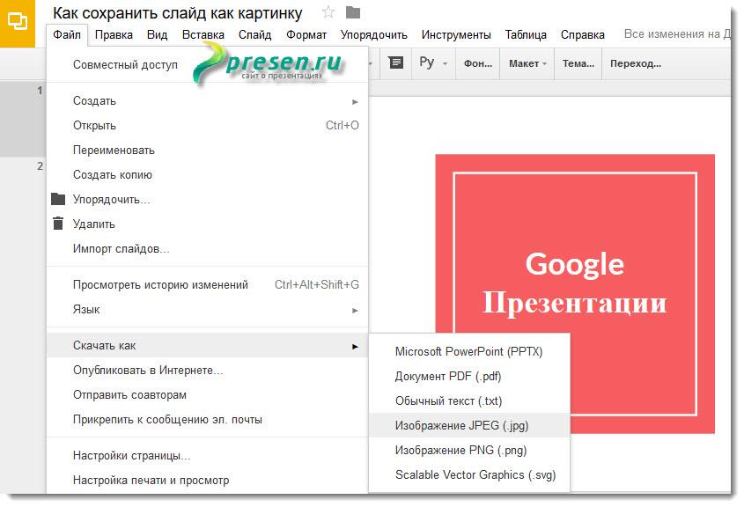Click the Все изменения на Д… save status
Image resolution: width=744 pixels, height=507 pixels.
pos(677,34)
